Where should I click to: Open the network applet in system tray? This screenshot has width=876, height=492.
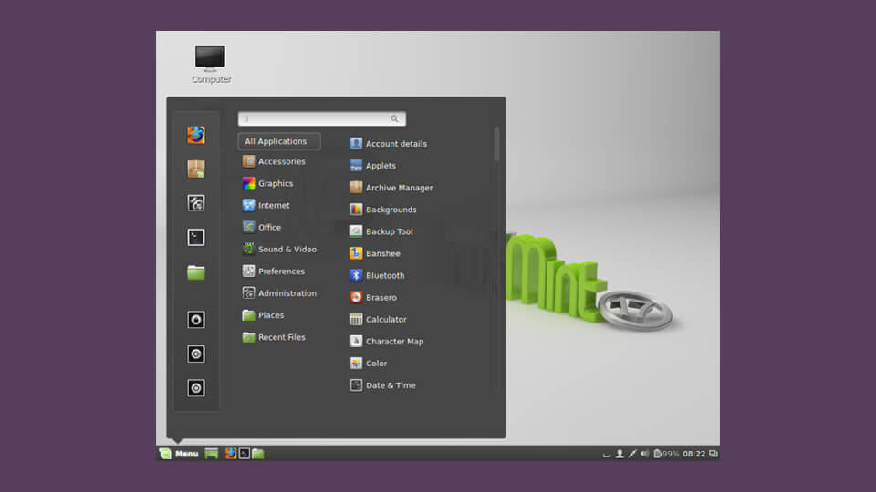[631, 454]
